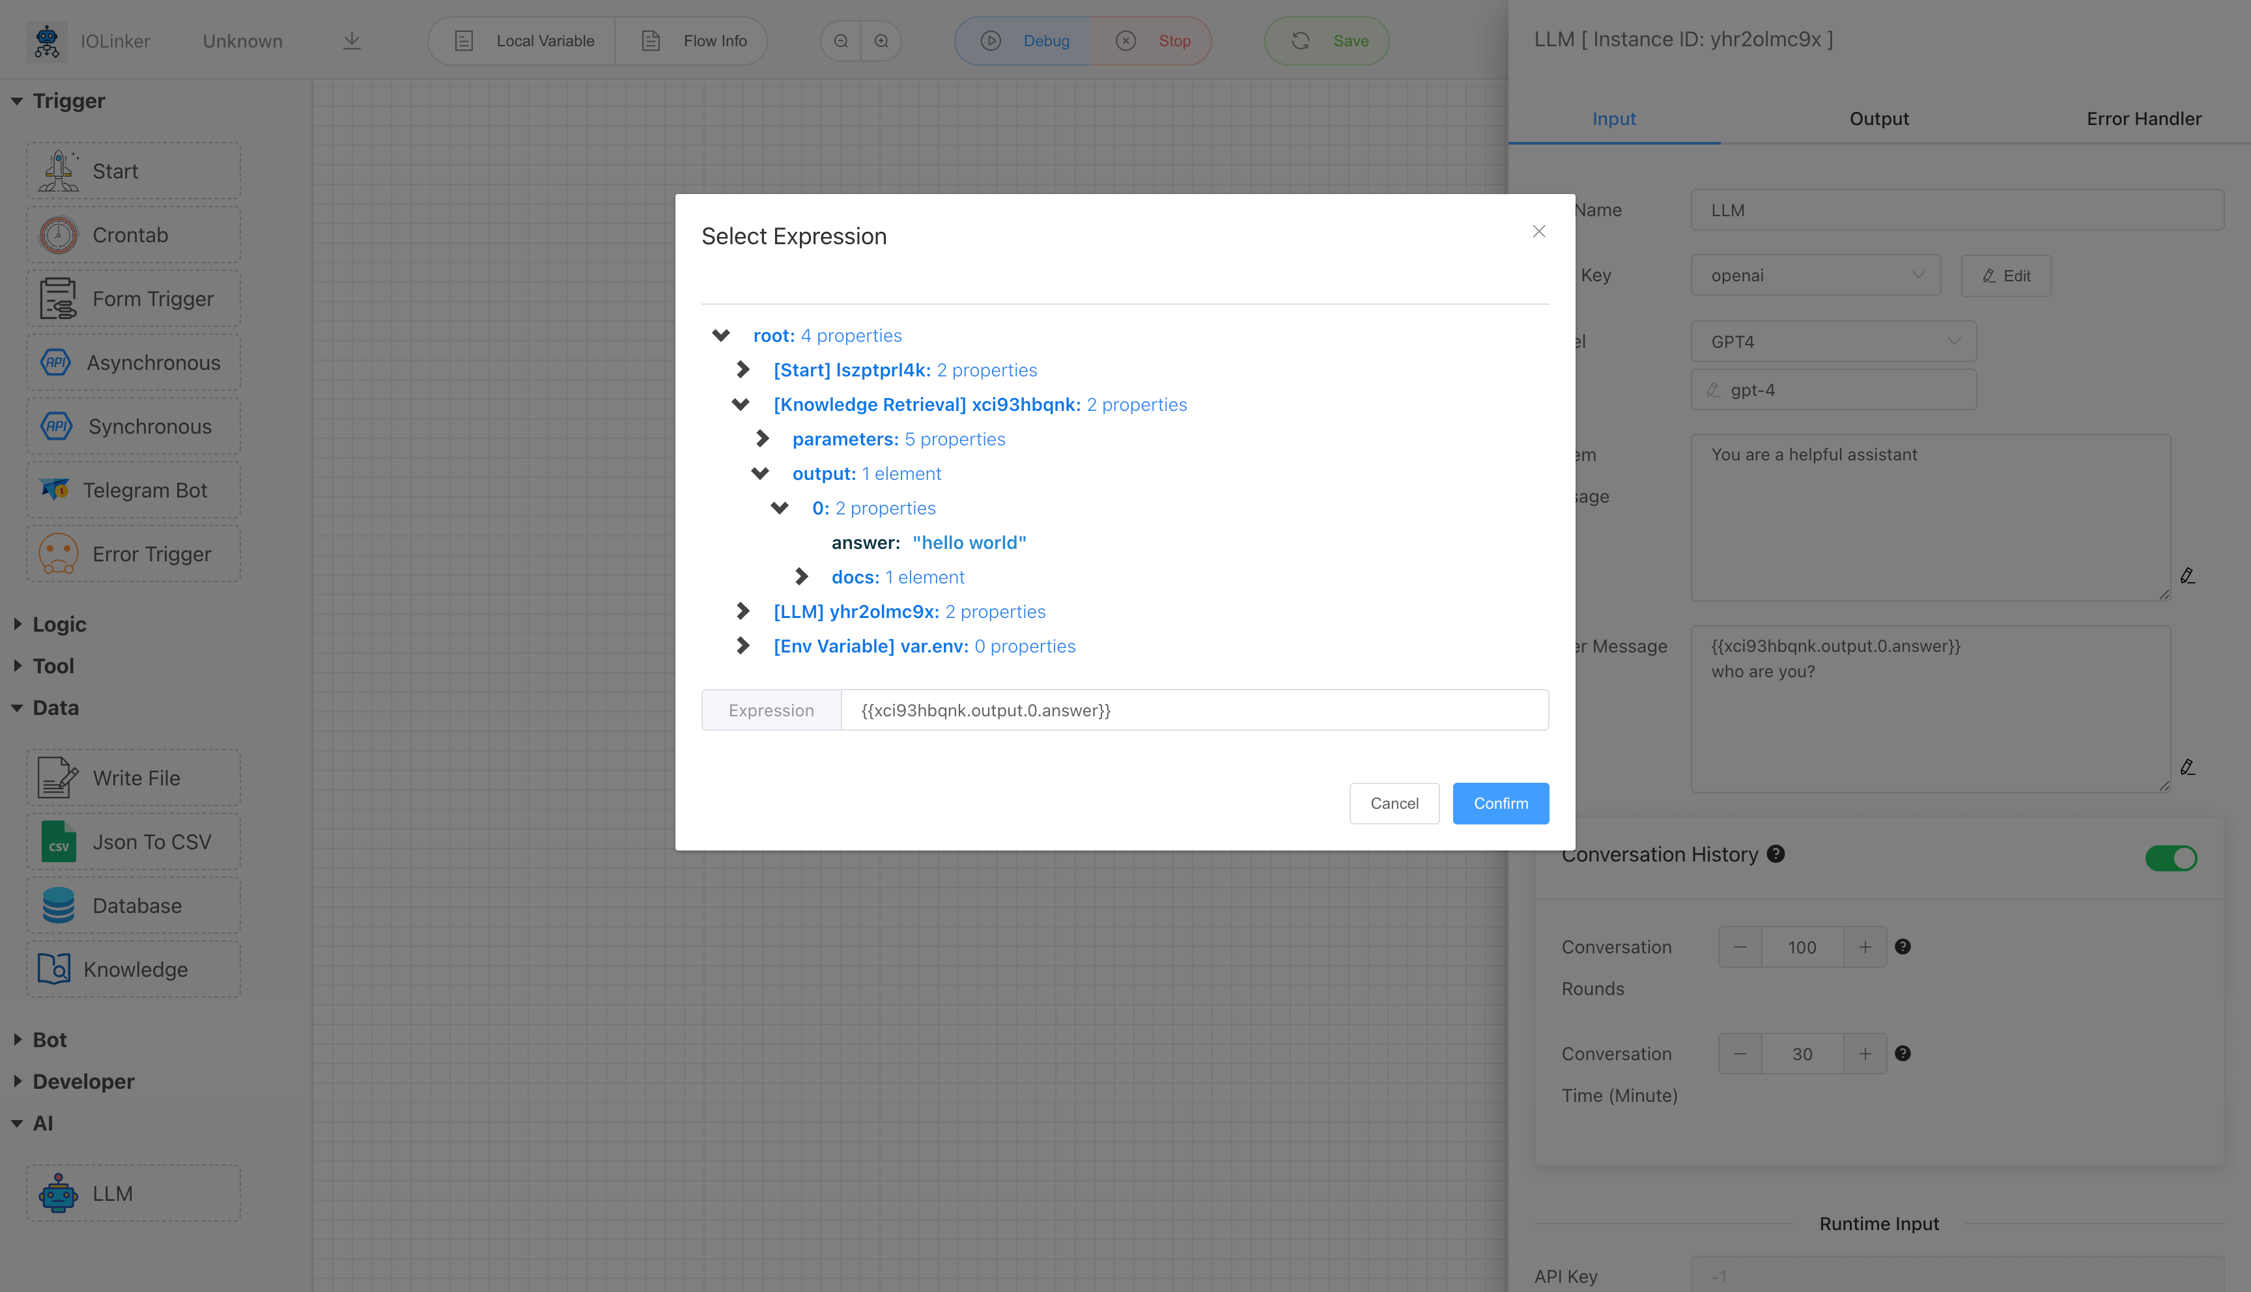This screenshot has width=2251, height=1292.
Task: Click the download arrow icon in toolbar
Action: pyautogui.click(x=351, y=41)
